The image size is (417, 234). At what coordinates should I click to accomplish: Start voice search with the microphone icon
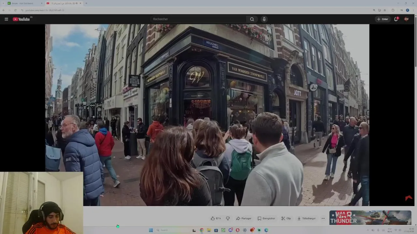coord(264,19)
